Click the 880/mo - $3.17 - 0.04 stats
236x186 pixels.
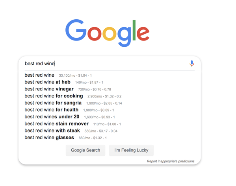(101, 131)
